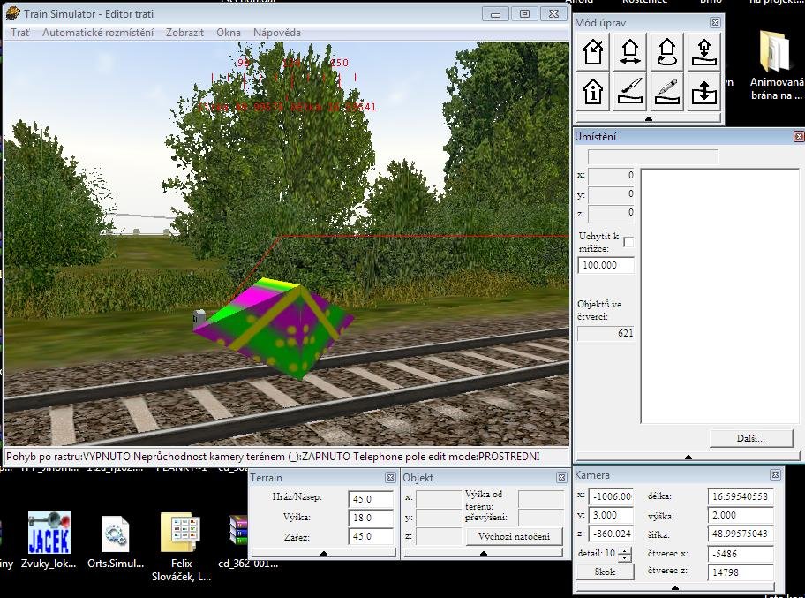Close the Umístění panel
Image resolution: width=805 pixels, height=598 pixels.
(x=799, y=137)
